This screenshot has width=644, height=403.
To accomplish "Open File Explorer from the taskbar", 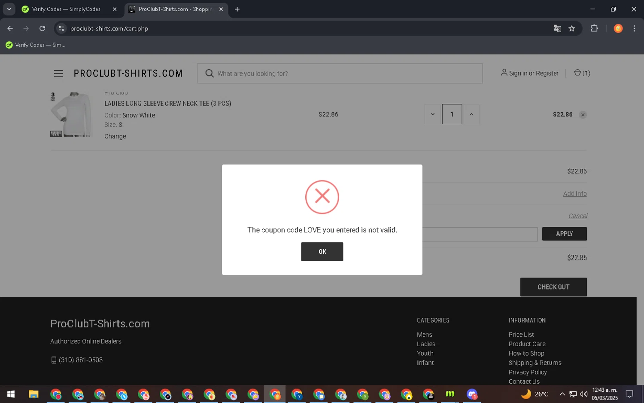I will tap(33, 394).
